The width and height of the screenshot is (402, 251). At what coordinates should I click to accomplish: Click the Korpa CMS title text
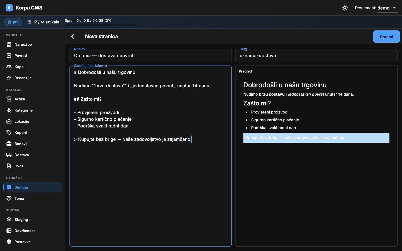tap(29, 8)
